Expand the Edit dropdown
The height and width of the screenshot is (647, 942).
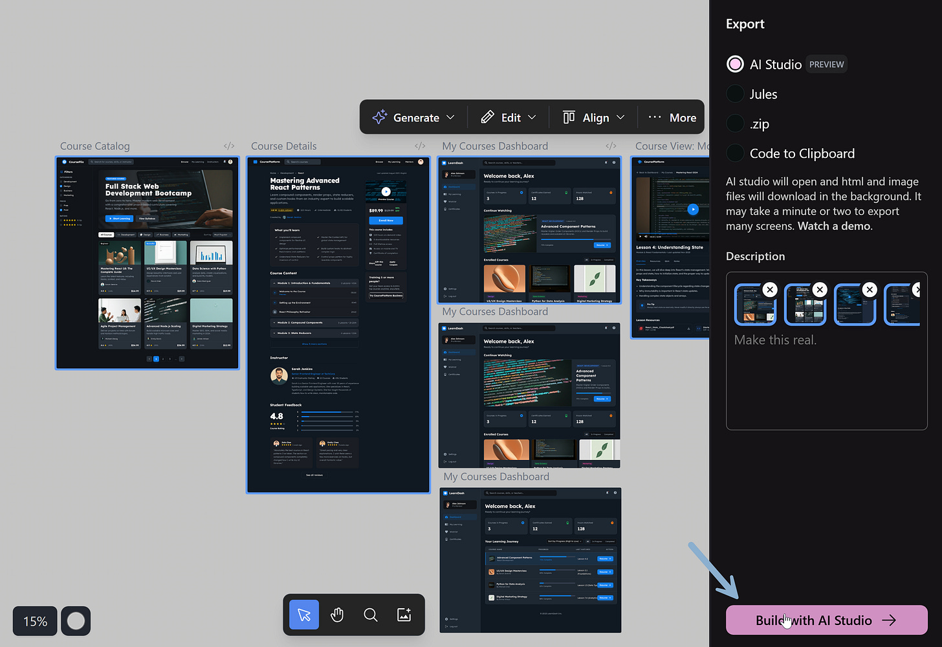(509, 117)
